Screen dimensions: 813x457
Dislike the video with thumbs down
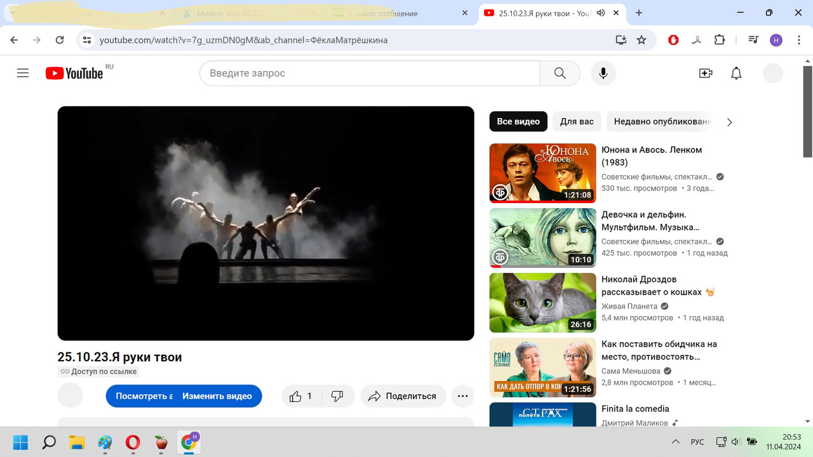coord(337,396)
